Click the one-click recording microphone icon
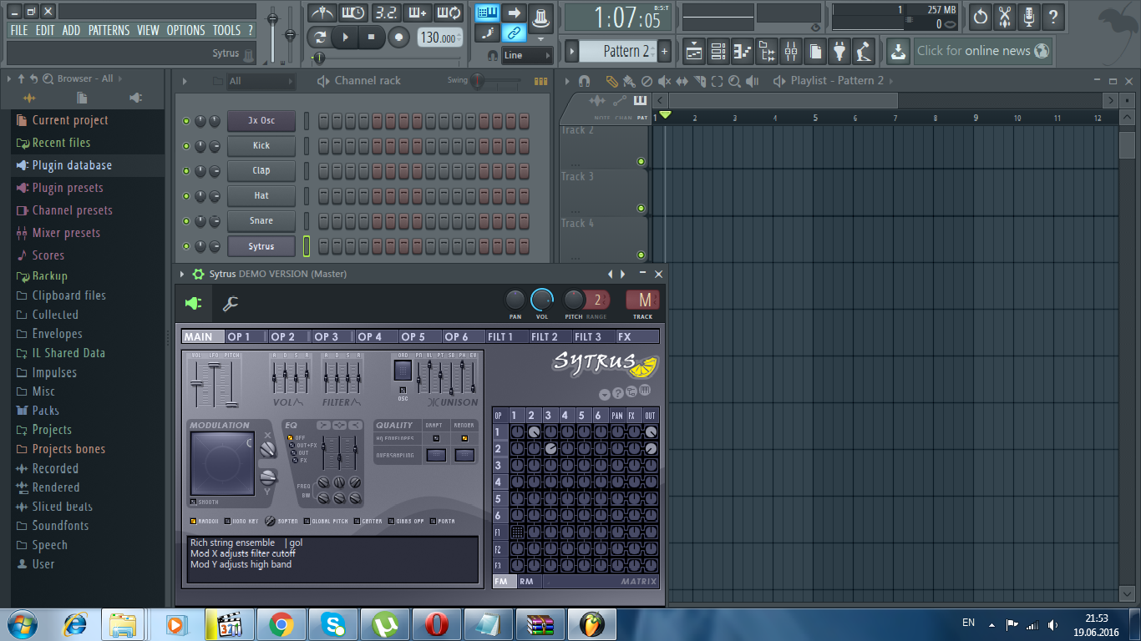The image size is (1141, 641). point(1029,16)
